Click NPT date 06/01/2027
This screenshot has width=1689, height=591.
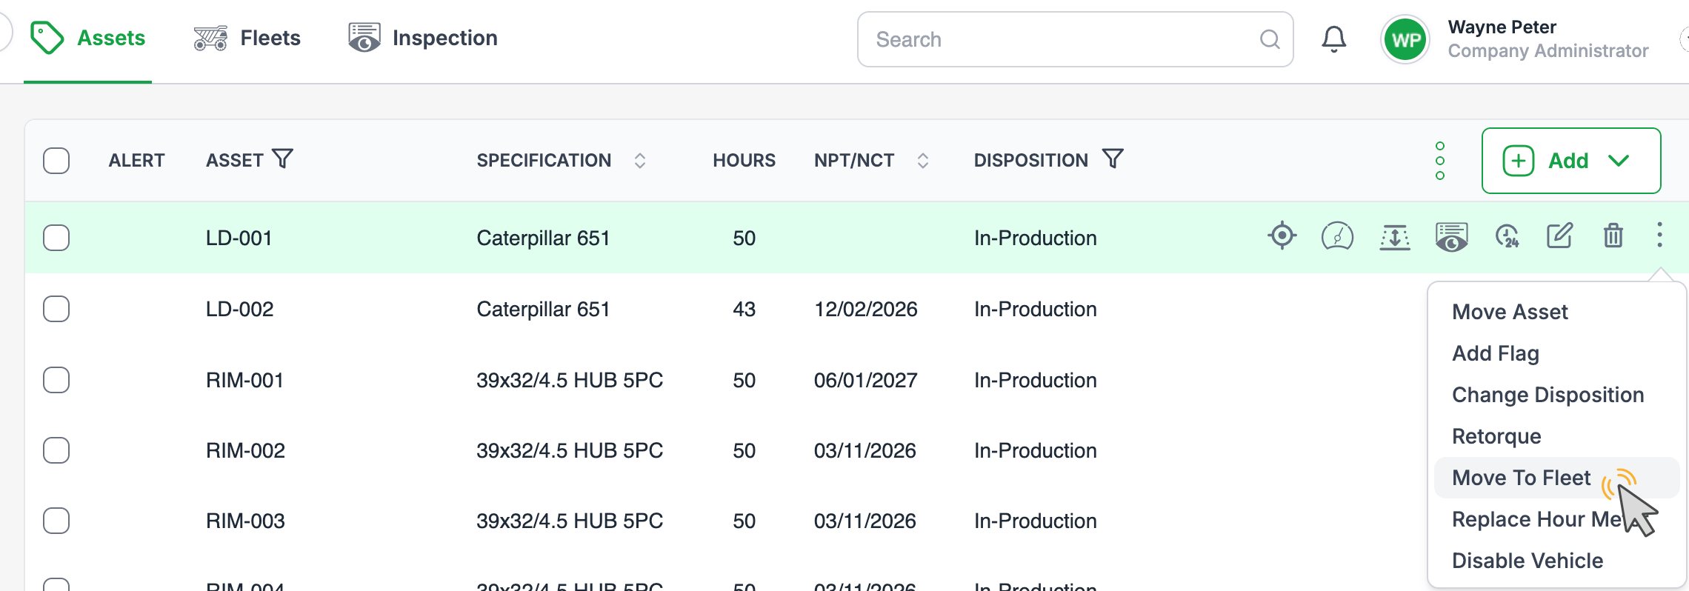[866, 380]
